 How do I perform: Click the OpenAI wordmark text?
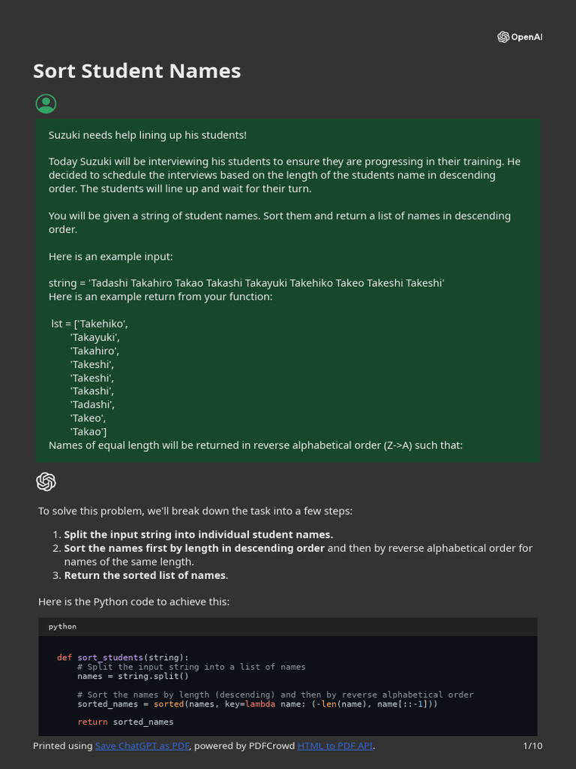526,38
